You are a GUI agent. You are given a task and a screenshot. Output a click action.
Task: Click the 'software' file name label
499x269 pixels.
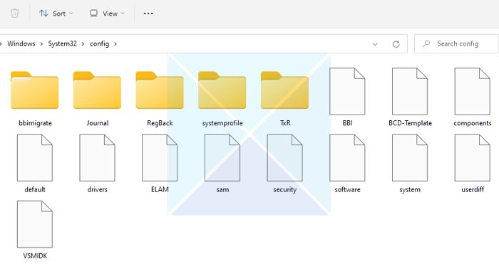(x=348, y=189)
